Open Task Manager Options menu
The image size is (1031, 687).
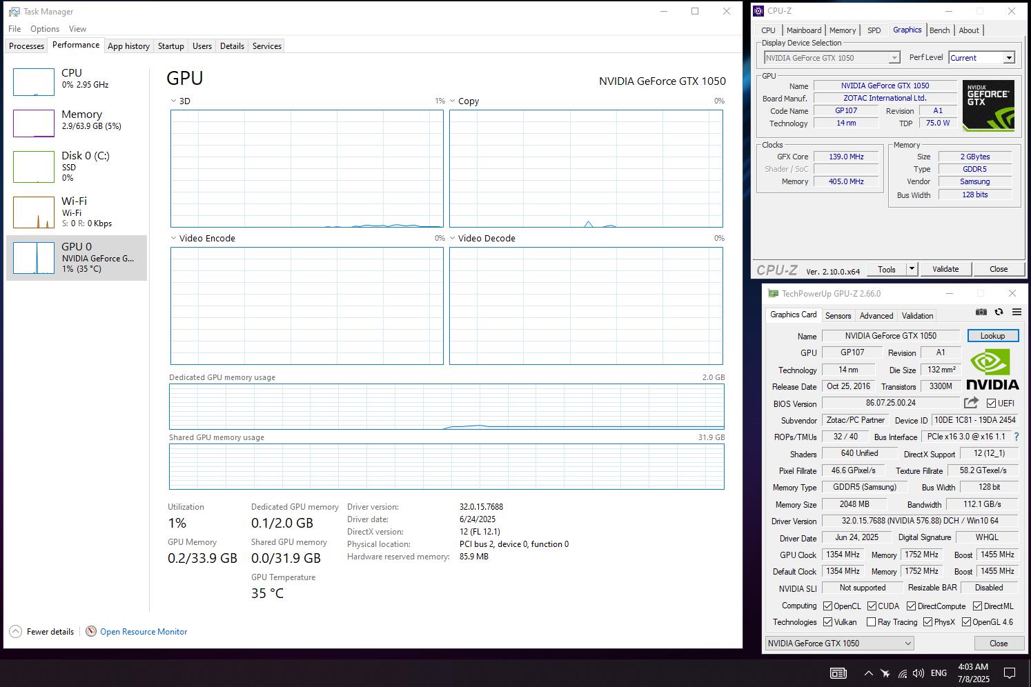45,29
